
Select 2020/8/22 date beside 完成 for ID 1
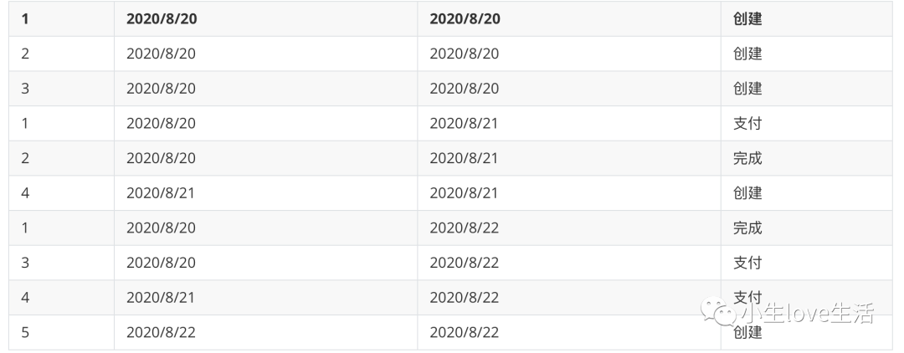pyautogui.click(x=464, y=228)
